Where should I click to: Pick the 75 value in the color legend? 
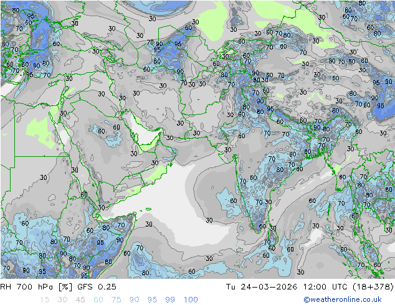tap(116, 300)
